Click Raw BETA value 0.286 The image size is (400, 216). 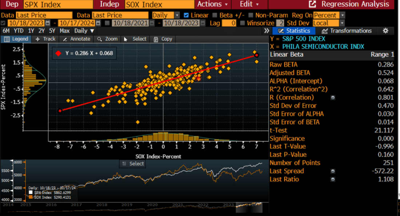coord(385,65)
